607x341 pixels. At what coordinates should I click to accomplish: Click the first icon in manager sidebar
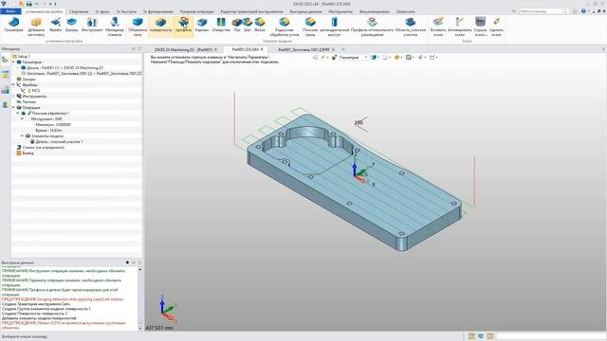(x=5, y=60)
